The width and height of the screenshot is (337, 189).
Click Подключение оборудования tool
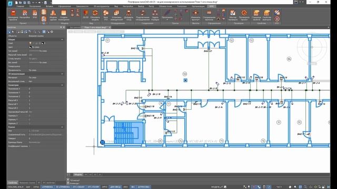pos(143,15)
